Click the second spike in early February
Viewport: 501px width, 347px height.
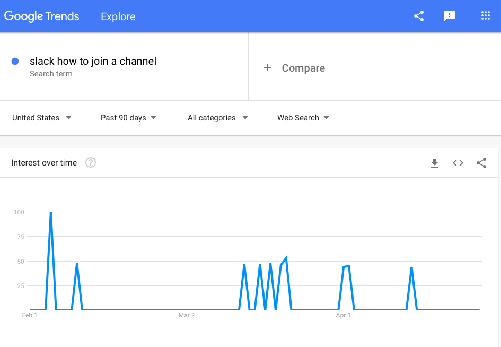(x=77, y=264)
